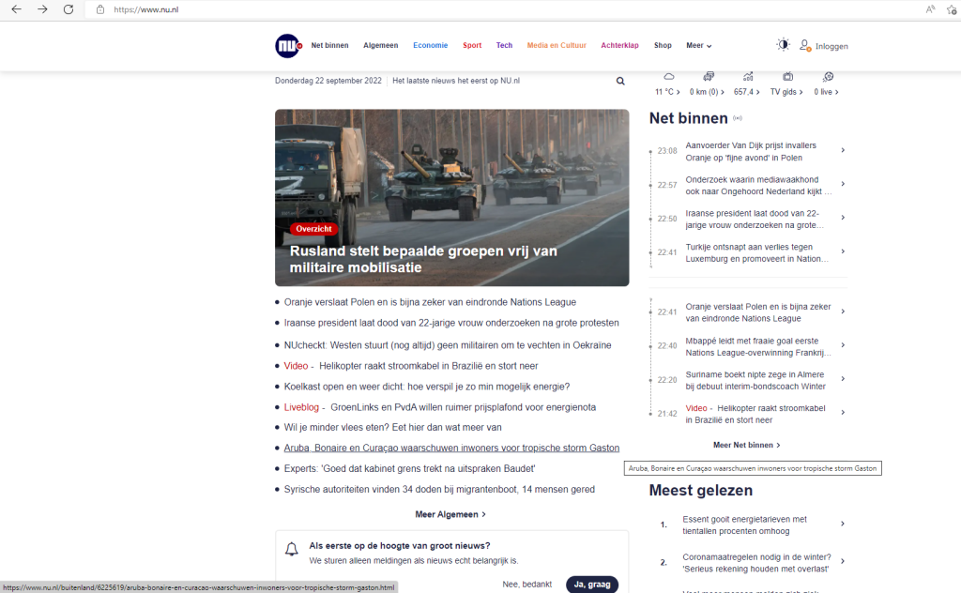The width and height of the screenshot is (961, 593).
Task: Click the date Donderdag 22 september 2022
Action: pos(328,81)
